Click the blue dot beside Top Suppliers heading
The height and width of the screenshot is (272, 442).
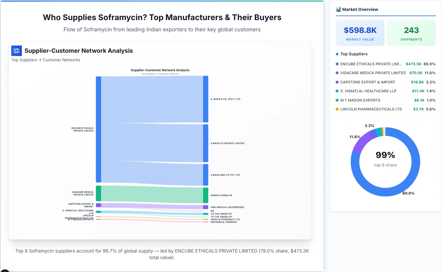click(x=336, y=54)
